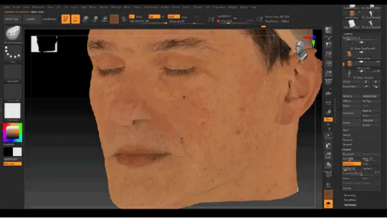The height and width of the screenshot is (218, 387).
Task: Expand the Remesh section
Action: tap(348, 145)
